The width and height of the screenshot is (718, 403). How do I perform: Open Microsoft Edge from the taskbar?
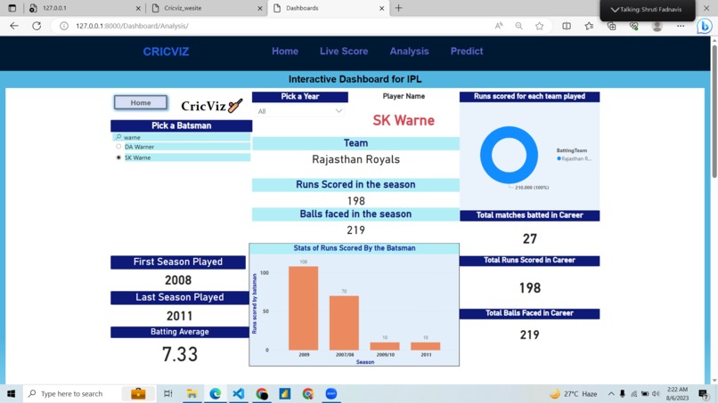pyautogui.click(x=216, y=393)
